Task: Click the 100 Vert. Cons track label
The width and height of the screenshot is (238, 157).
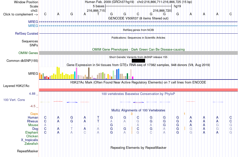Action: pos(14,100)
